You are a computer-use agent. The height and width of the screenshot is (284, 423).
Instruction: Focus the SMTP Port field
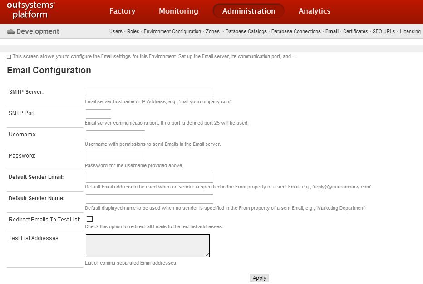[98, 114]
